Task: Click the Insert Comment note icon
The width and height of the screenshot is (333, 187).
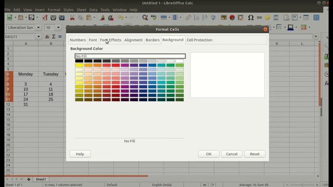Action: coord(267,18)
